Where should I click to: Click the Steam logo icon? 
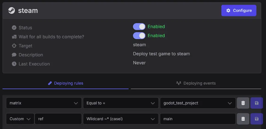click(12, 10)
